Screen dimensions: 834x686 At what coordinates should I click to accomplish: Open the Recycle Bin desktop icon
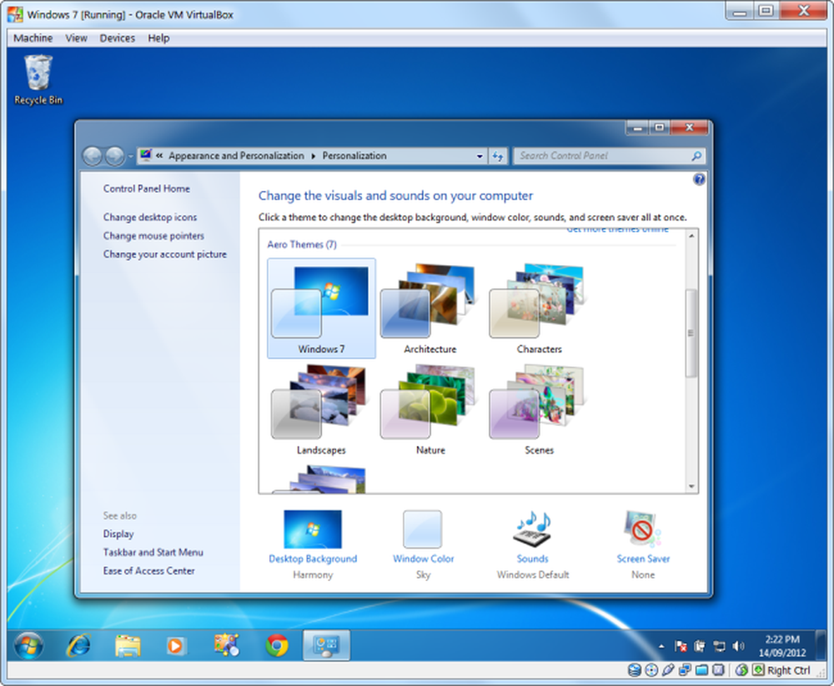click(38, 80)
